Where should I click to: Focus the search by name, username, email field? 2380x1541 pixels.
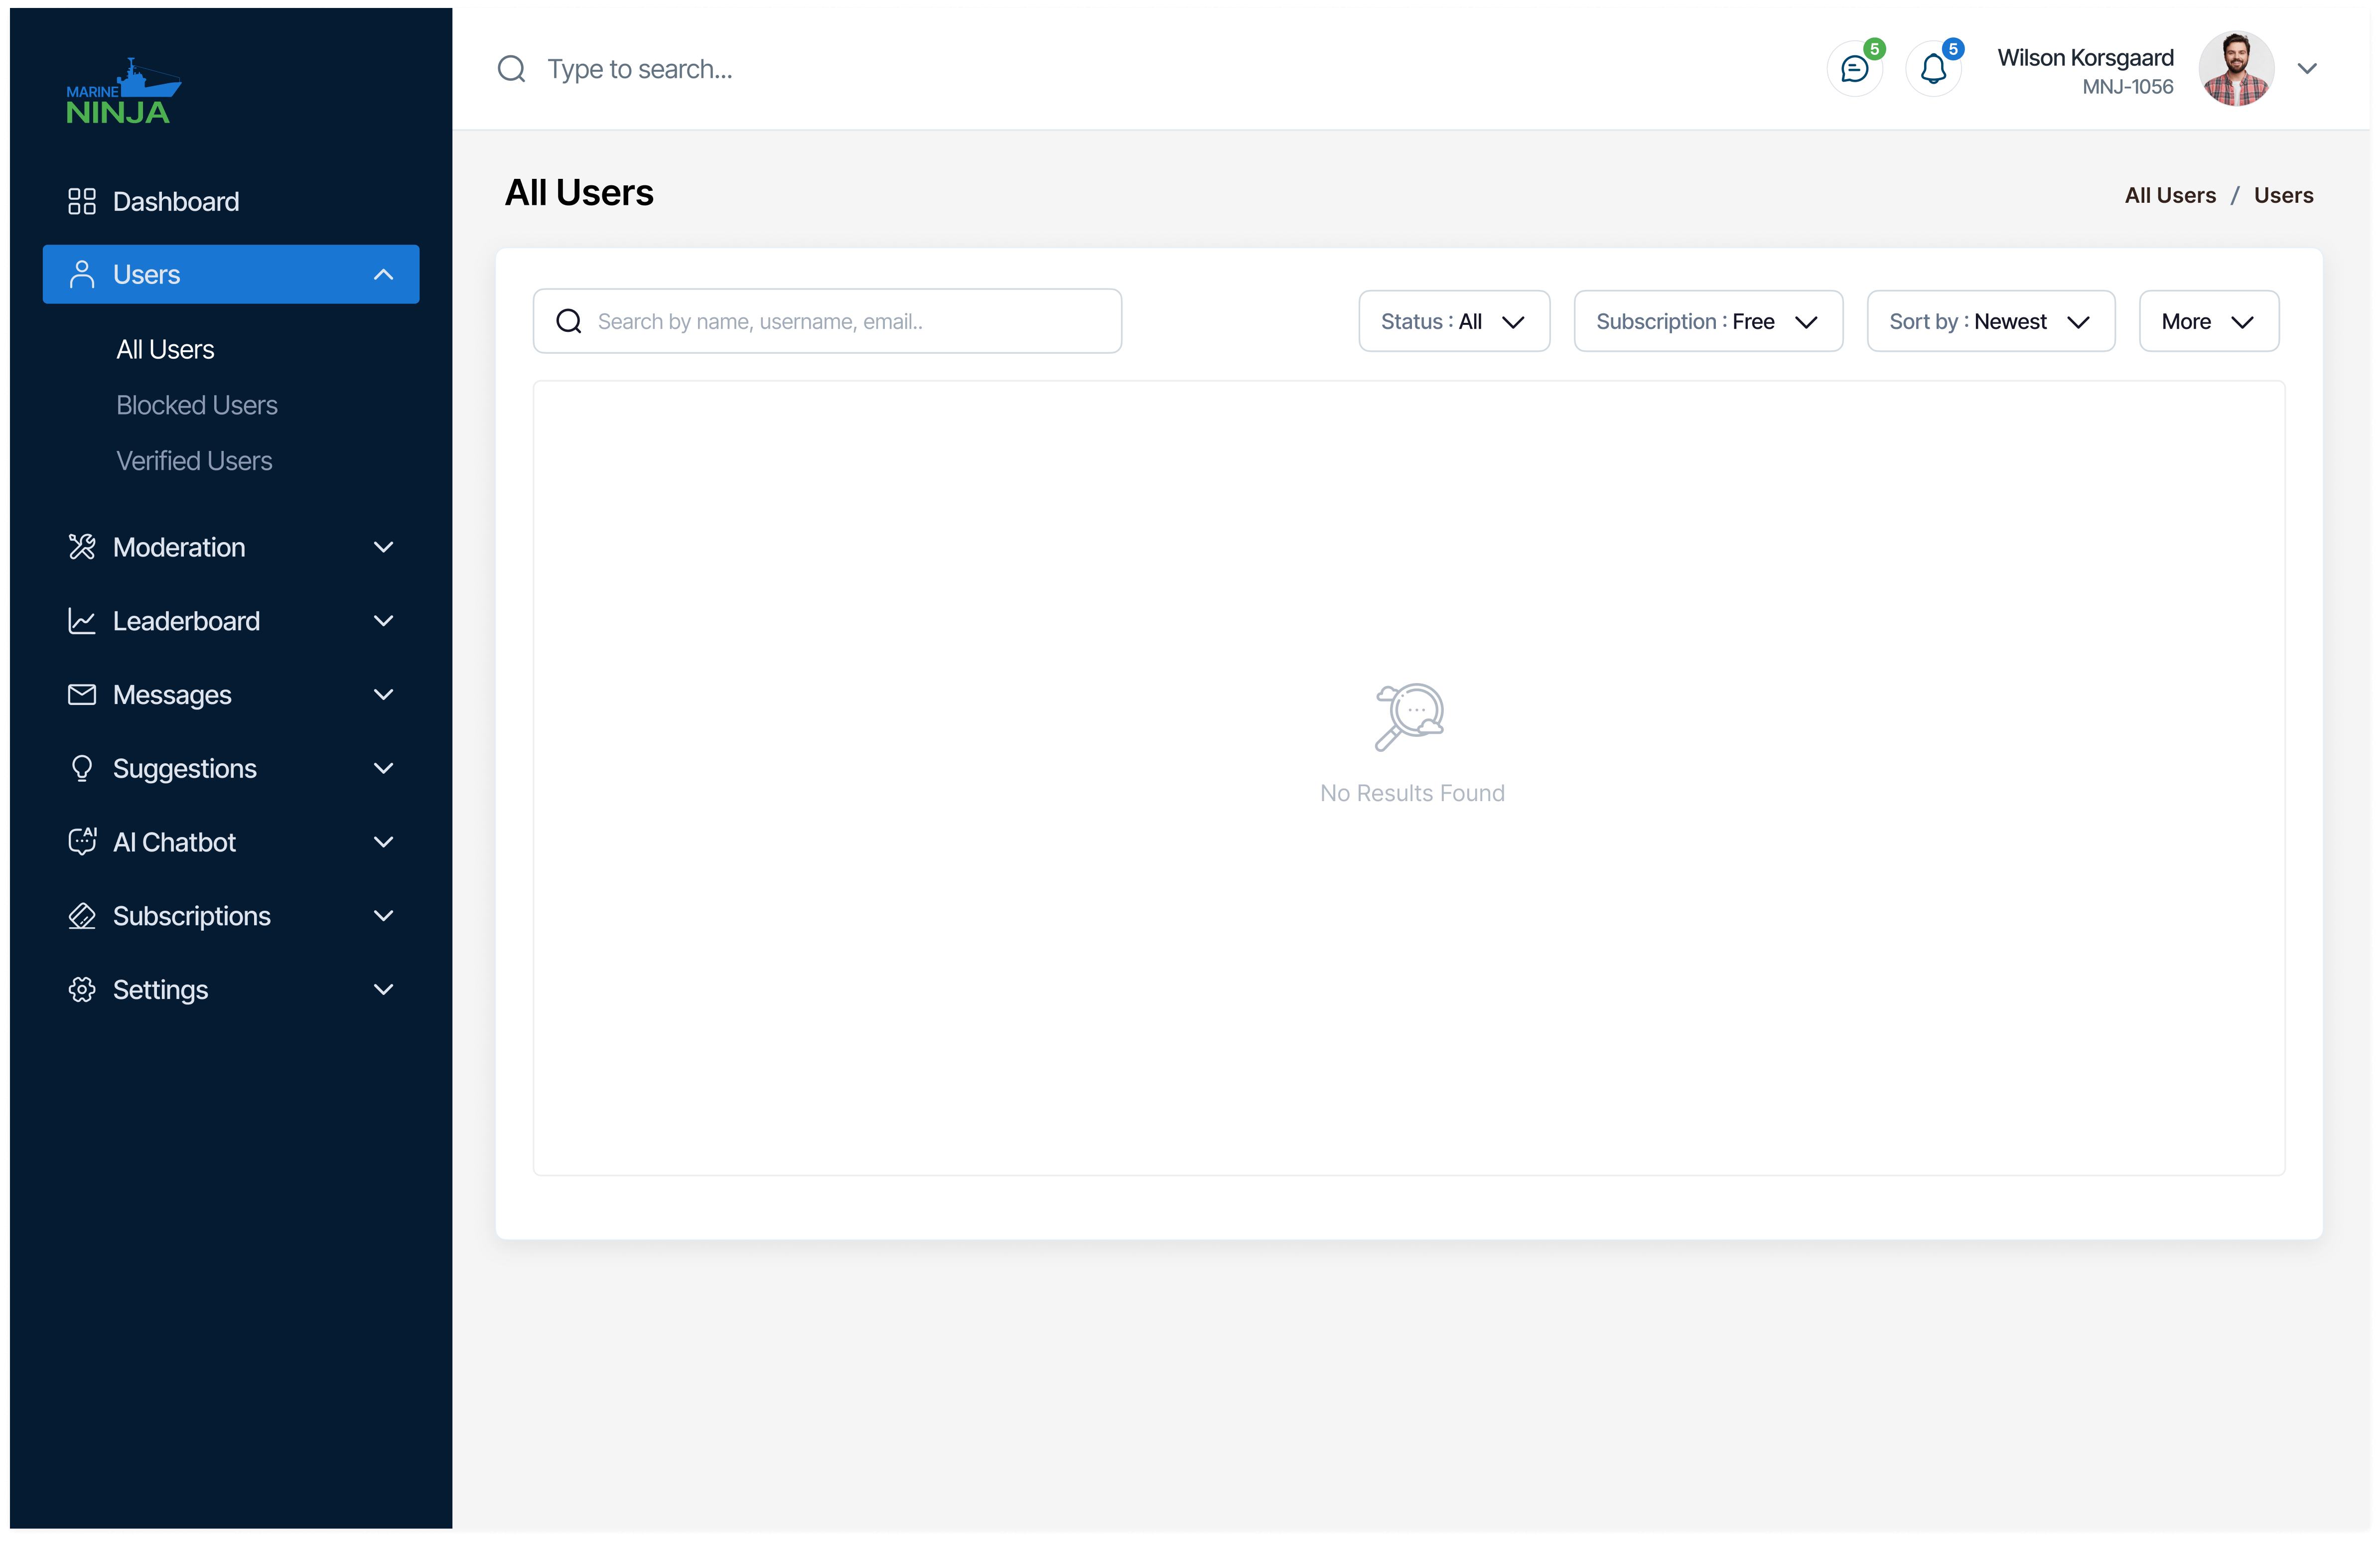coord(850,321)
